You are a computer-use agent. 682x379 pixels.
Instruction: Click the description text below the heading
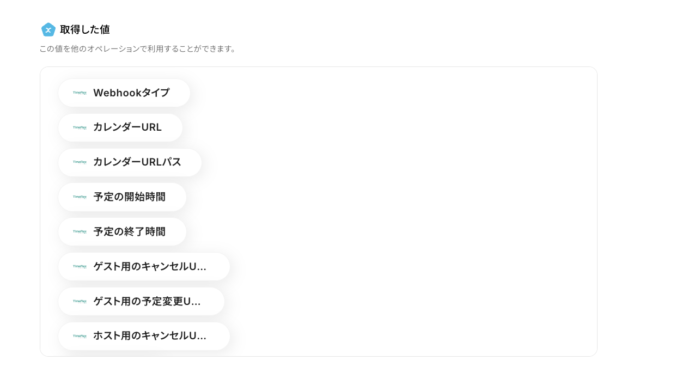tap(138, 49)
